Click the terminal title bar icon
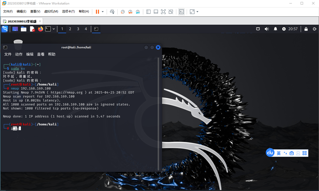The width and height of the screenshot is (319, 191). pyautogui.click(x=5, y=47)
